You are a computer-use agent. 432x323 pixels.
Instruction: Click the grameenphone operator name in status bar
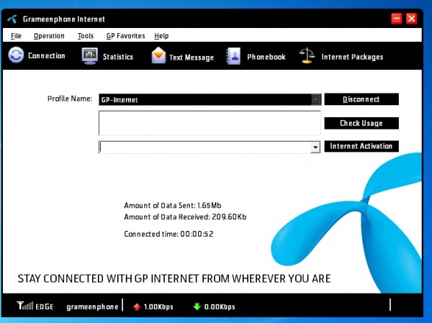click(x=92, y=306)
